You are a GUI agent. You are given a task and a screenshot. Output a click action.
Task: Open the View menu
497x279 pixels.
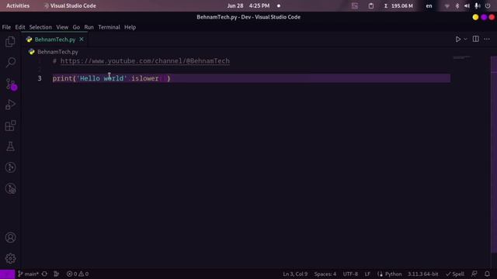tap(62, 27)
